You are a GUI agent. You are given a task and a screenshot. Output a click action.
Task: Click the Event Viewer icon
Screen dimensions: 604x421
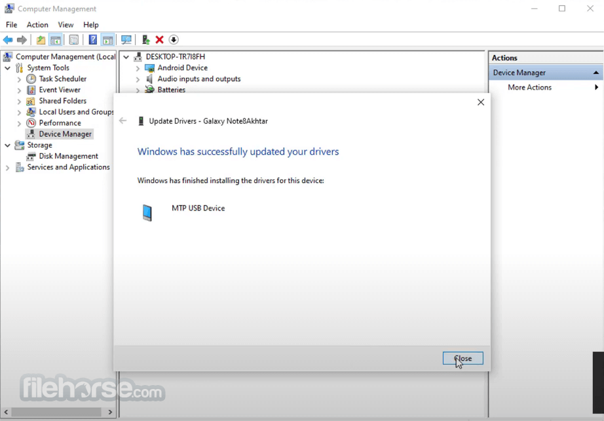coord(31,90)
